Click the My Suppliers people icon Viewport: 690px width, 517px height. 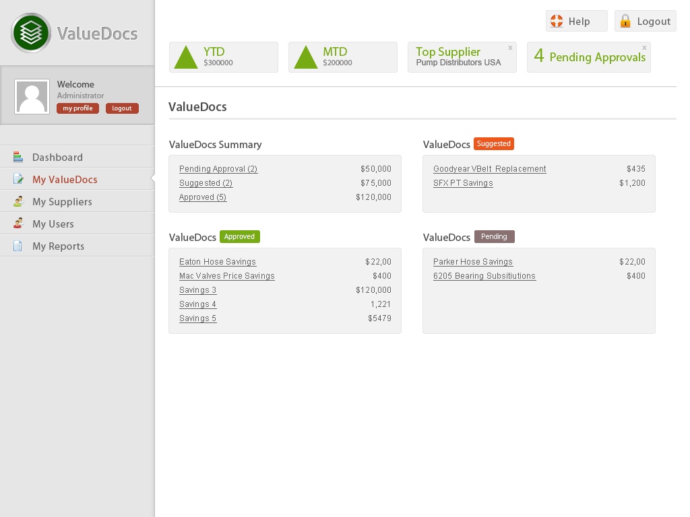click(x=18, y=202)
